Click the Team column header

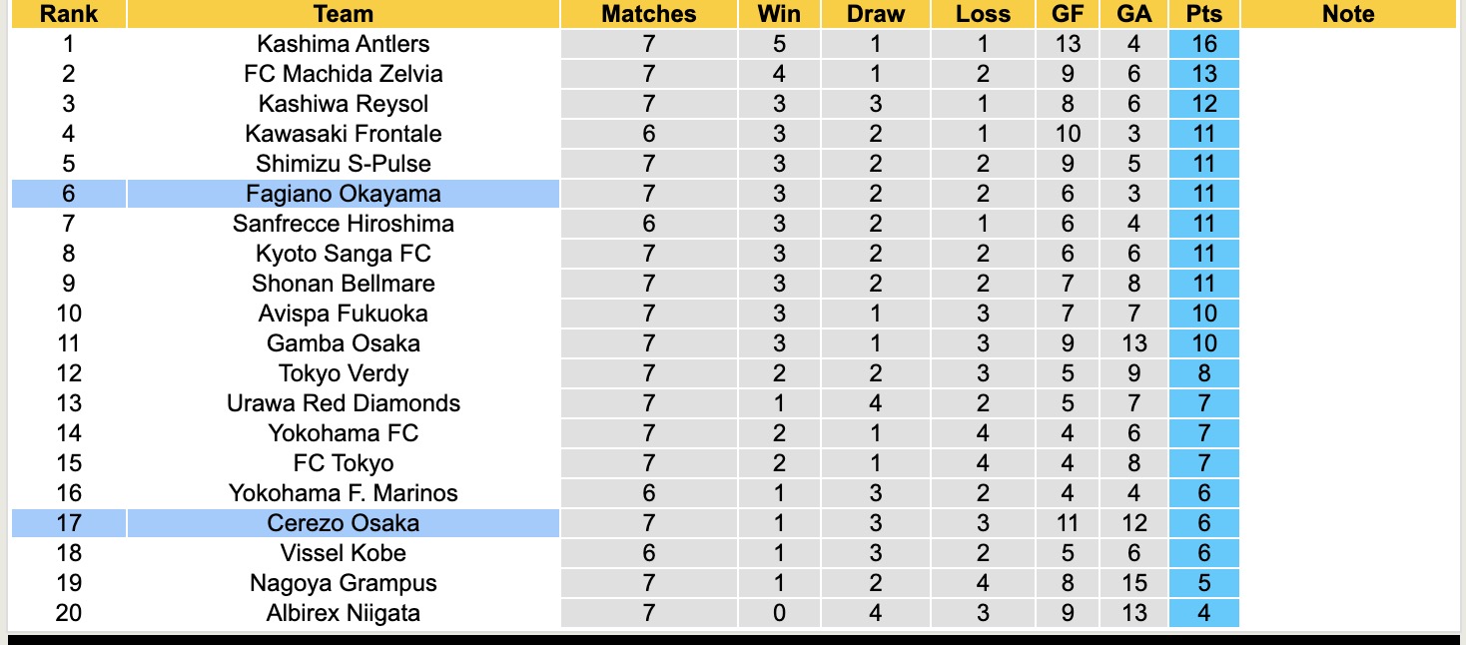click(343, 14)
